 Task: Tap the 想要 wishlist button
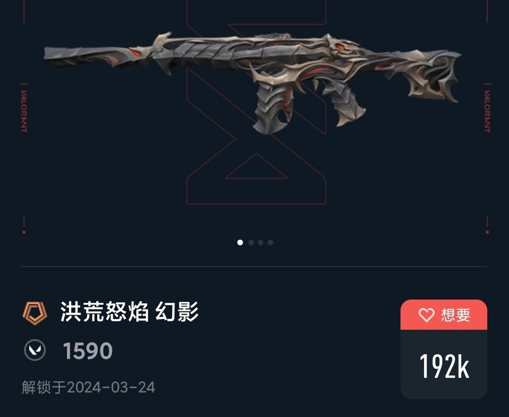444,315
